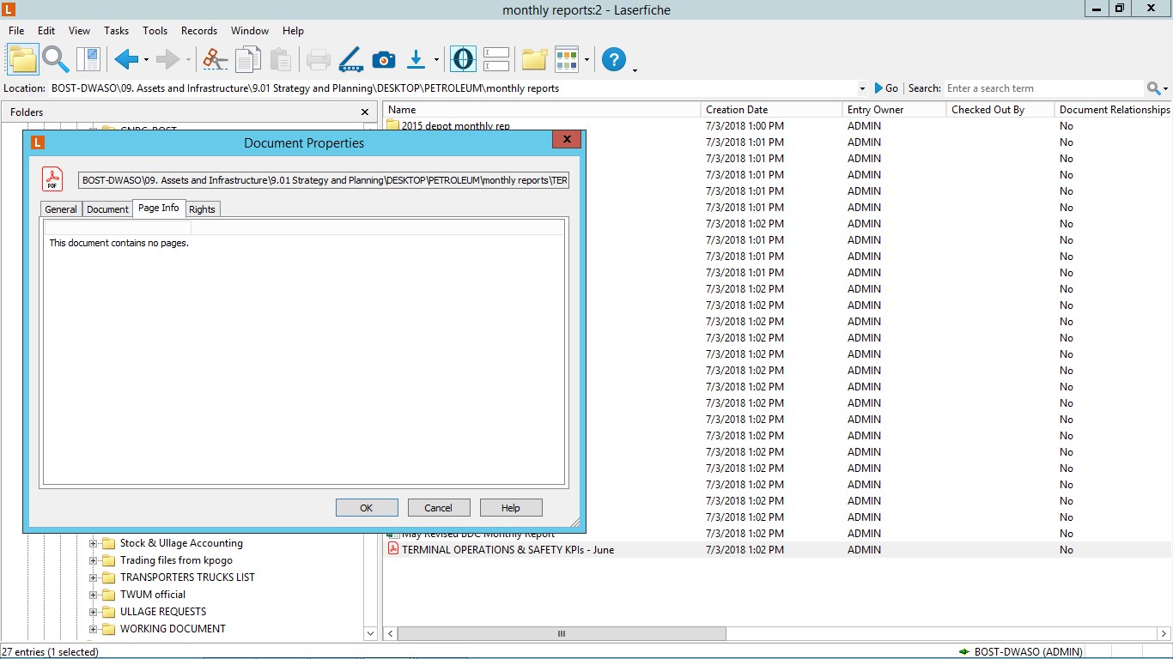Click the search term input field
The width and height of the screenshot is (1173, 659).
[1043, 88]
